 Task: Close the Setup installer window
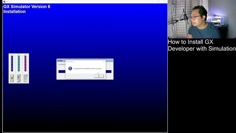(164, 1)
